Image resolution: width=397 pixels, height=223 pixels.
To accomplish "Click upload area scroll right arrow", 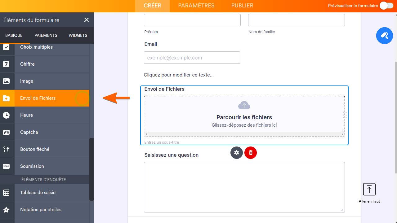I will pyautogui.click(x=342, y=134).
